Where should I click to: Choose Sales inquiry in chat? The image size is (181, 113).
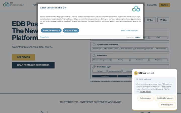(146, 98)
